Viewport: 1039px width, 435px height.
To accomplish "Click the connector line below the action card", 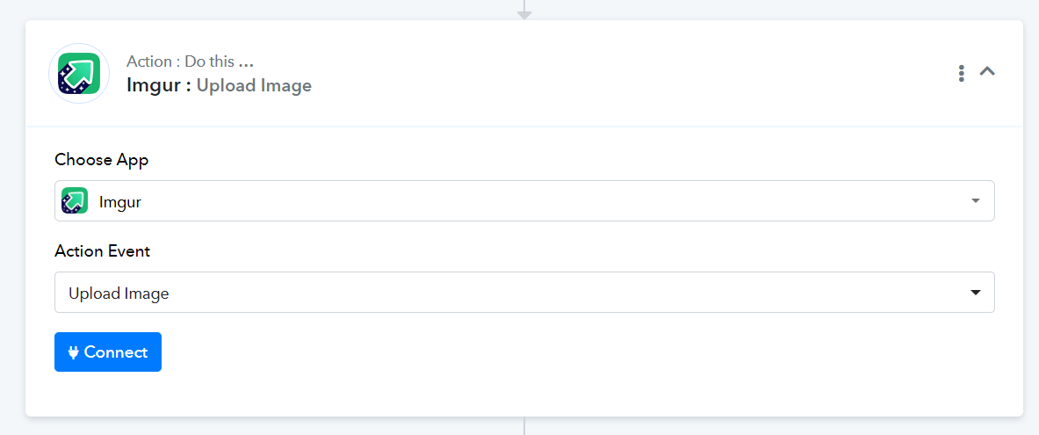I will click(524, 425).
